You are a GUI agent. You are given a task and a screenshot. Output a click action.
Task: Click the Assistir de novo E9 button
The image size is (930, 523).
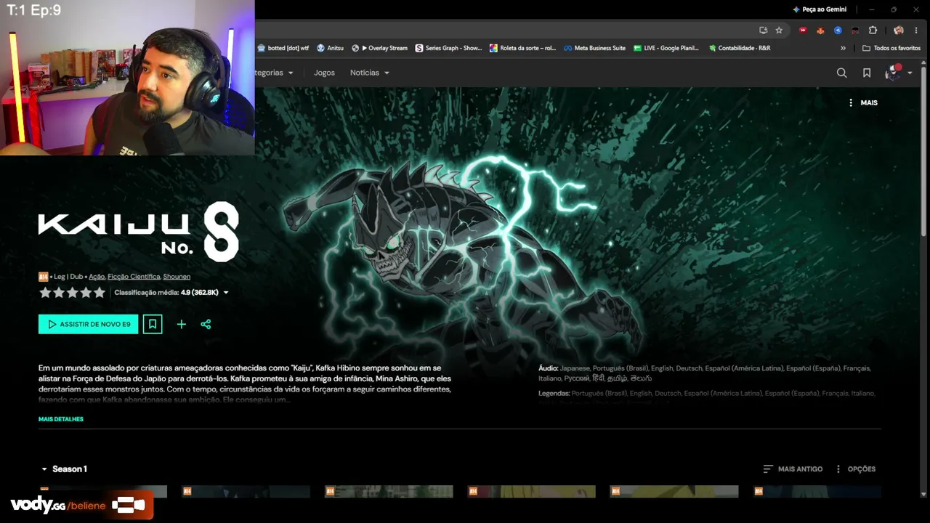tap(88, 324)
